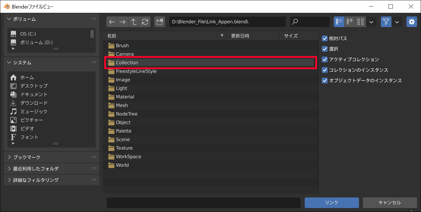Image resolution: width=421 pixels, height=212 pixels.
Task: Toggle the options gear panel
Action: 411,22
